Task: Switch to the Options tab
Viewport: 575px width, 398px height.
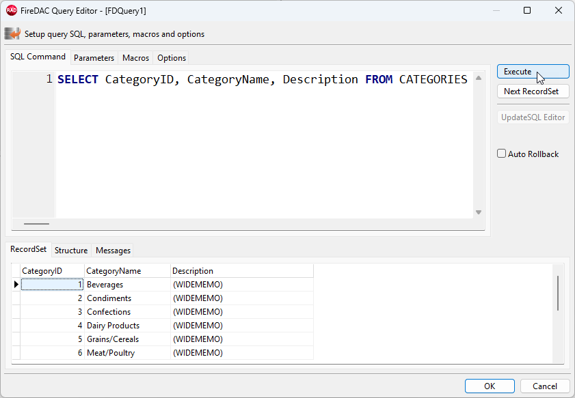Action: (x=171, y=58)
